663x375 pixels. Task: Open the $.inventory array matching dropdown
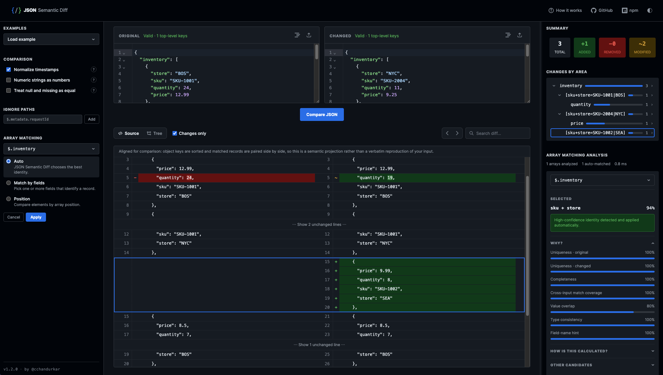point(51,149)
